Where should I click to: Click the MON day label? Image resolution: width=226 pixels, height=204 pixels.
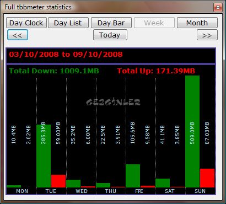tap(22, 191)
